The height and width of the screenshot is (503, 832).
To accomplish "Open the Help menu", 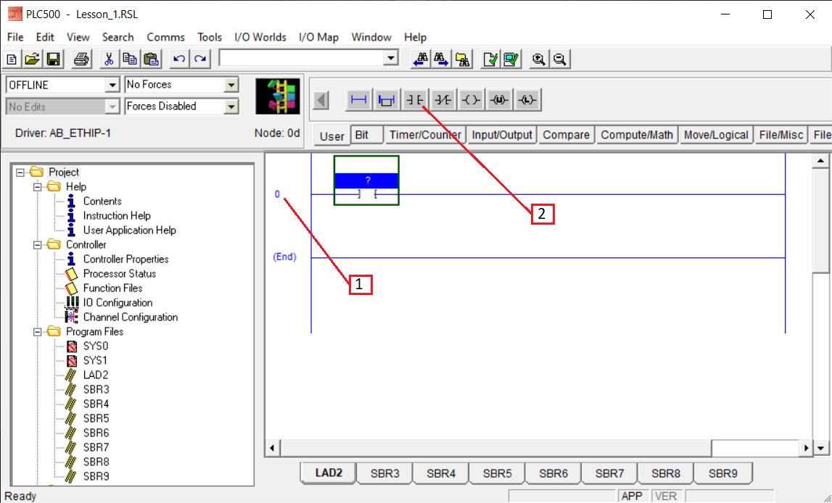I will point(415,37).
